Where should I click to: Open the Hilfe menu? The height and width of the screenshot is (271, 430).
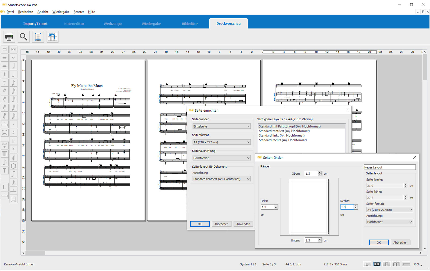pos(91,12)
